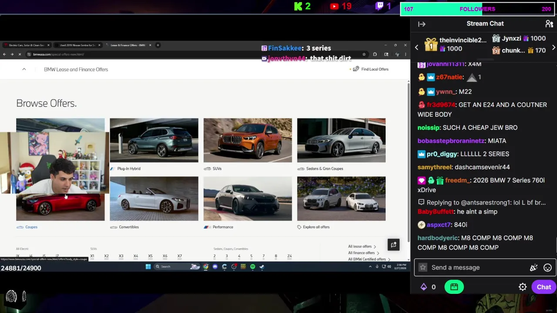Open the green channel points rewards button
The height and width of the screenshot is (313, 557).
tap(454, 287)
